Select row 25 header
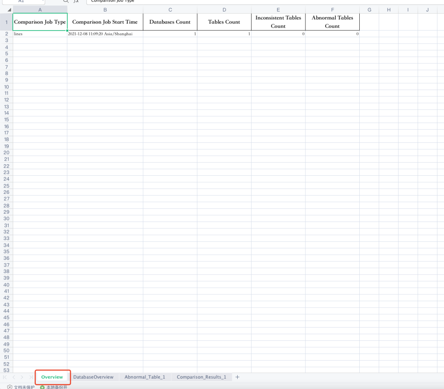This screenshot has height=389, width=444. pos(7,186)
